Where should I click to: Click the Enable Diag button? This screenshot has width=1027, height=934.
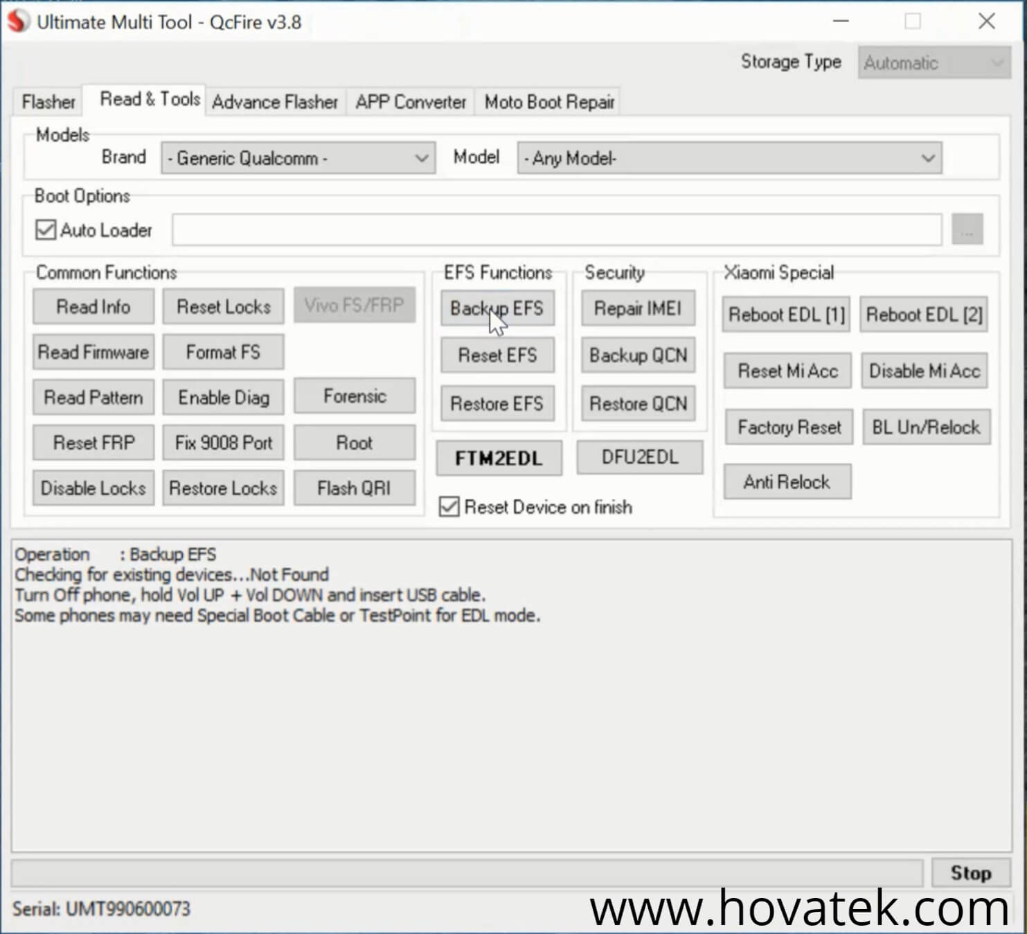pos(224,397)
